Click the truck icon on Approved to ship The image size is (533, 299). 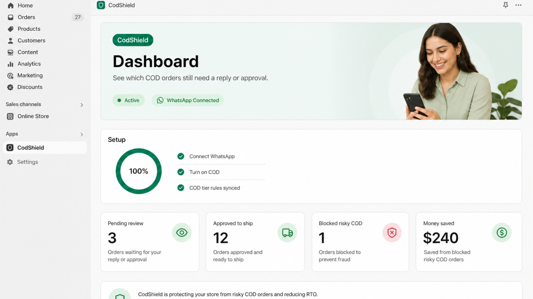pos(287,233)
